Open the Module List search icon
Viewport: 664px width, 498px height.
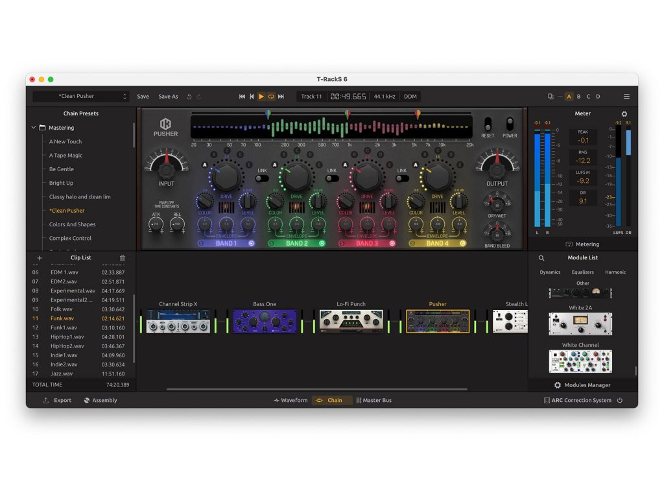pyautogui.click(x=541, y=258)
